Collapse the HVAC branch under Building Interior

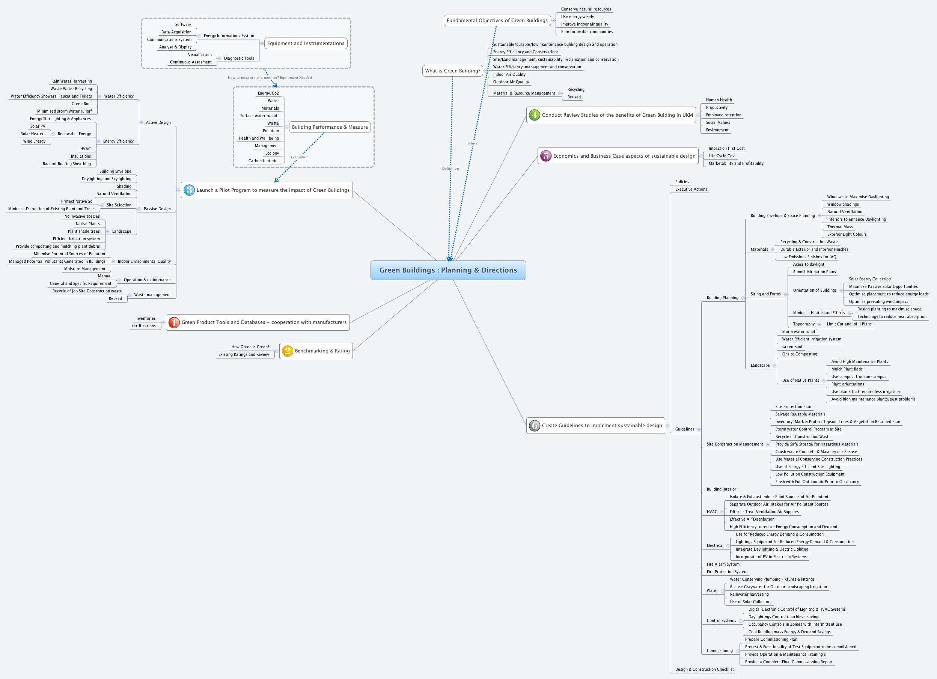pos(723,511)
